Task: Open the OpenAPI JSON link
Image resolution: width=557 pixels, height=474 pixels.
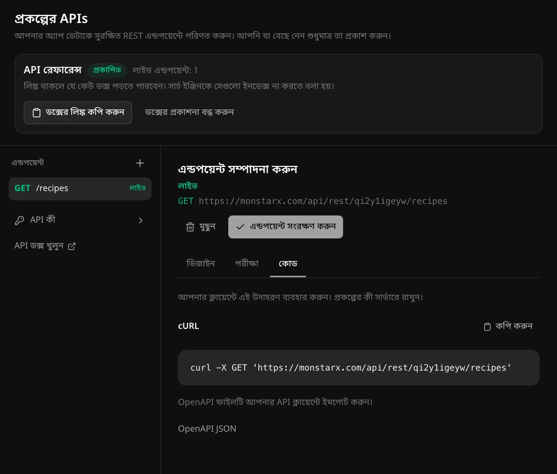Action: (207, 429)
